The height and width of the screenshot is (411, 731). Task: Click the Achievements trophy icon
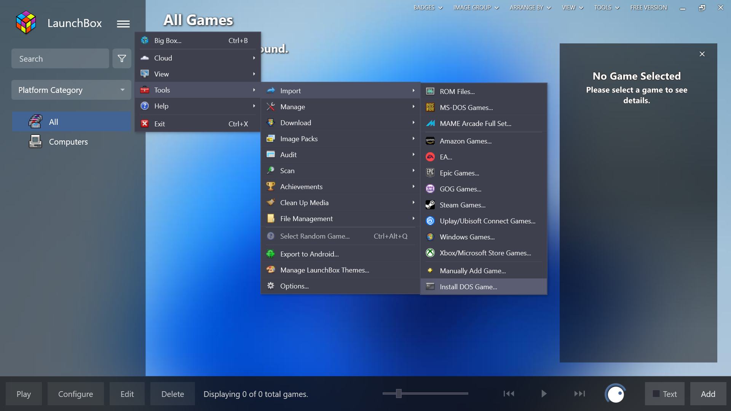(x=271, y=186)
